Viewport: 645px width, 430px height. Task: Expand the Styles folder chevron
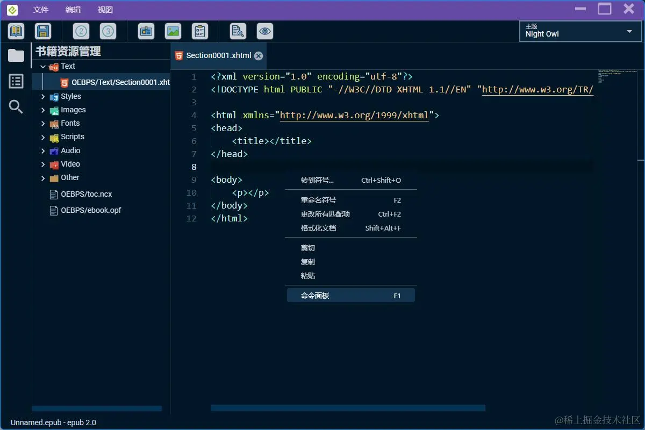point(43,97)
